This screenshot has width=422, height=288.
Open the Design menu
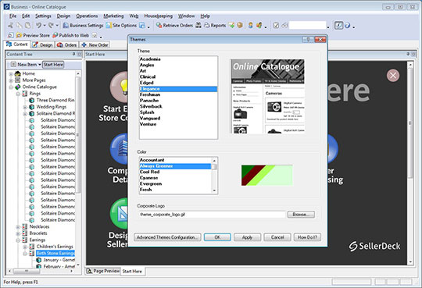[63, 16]
